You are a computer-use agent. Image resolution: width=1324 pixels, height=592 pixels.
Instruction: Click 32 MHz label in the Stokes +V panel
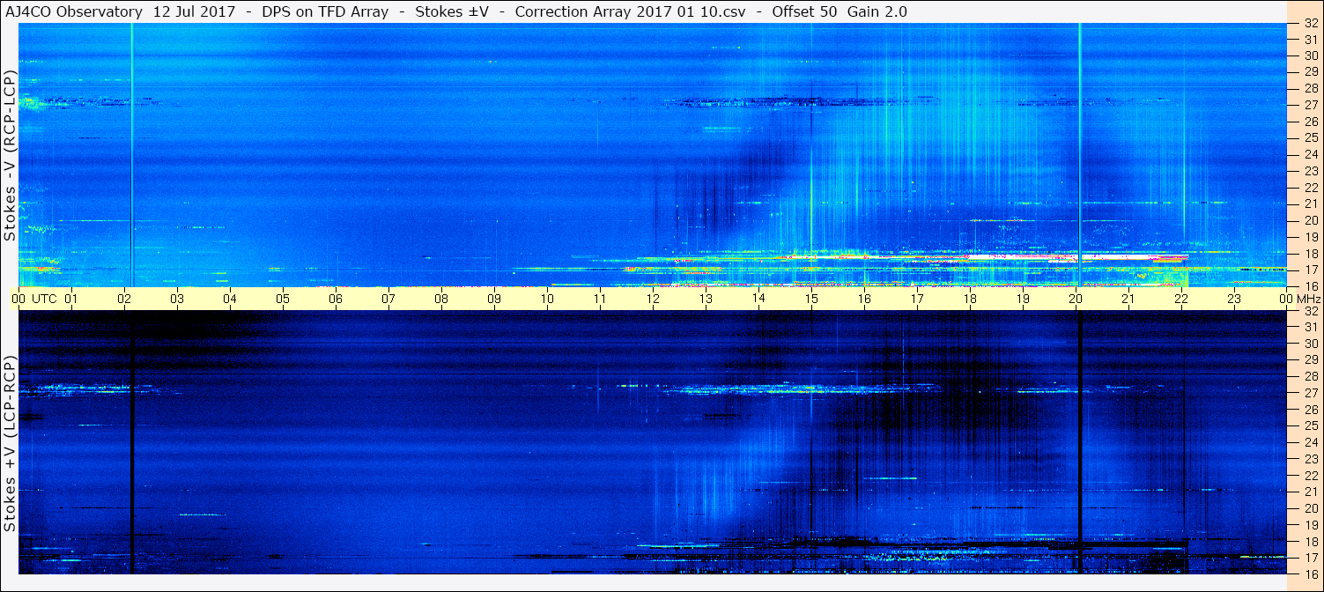1311,311
